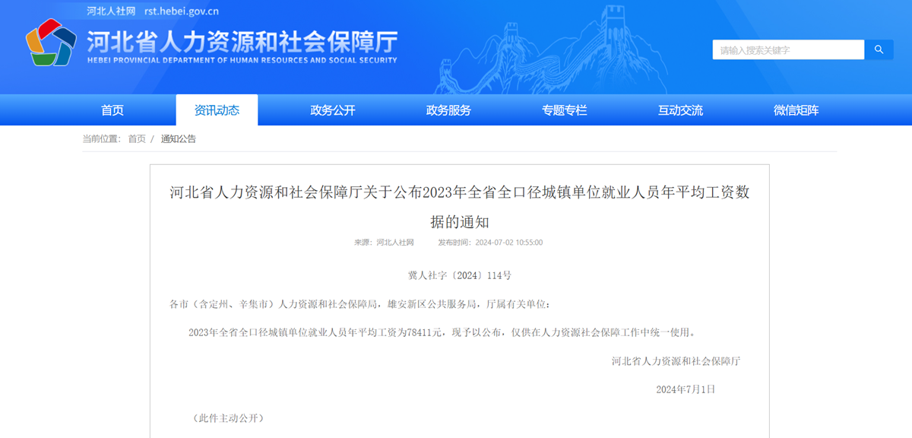Open the 政务服务 navigation tab
This screenshot has width=912, height=438.
point(448,110)
